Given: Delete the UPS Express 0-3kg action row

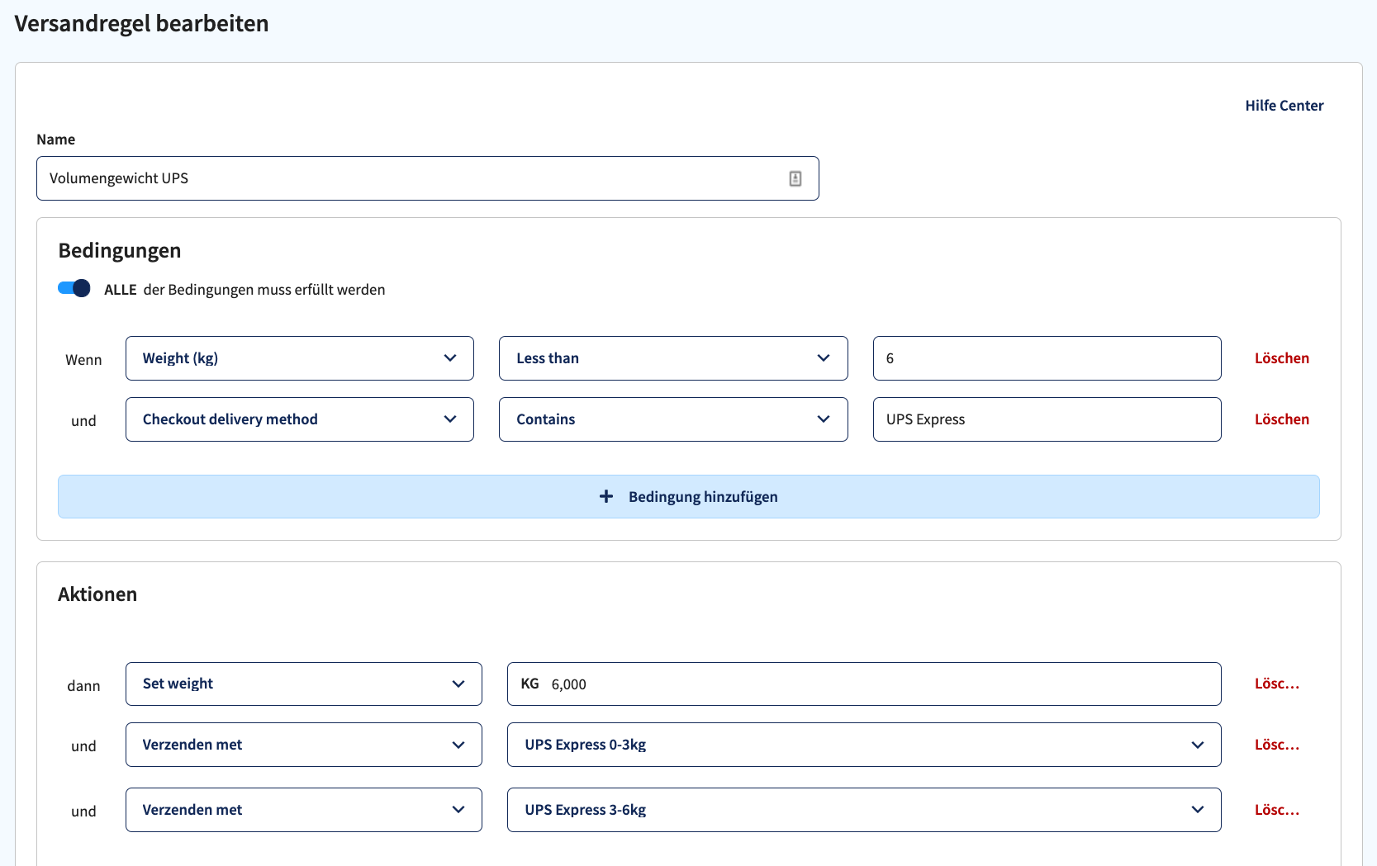Looking at the screenshot, I should [x=1277, y=745].
